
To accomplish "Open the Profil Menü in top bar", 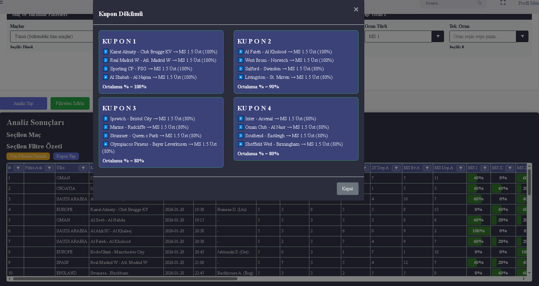I will click(528, 3).
